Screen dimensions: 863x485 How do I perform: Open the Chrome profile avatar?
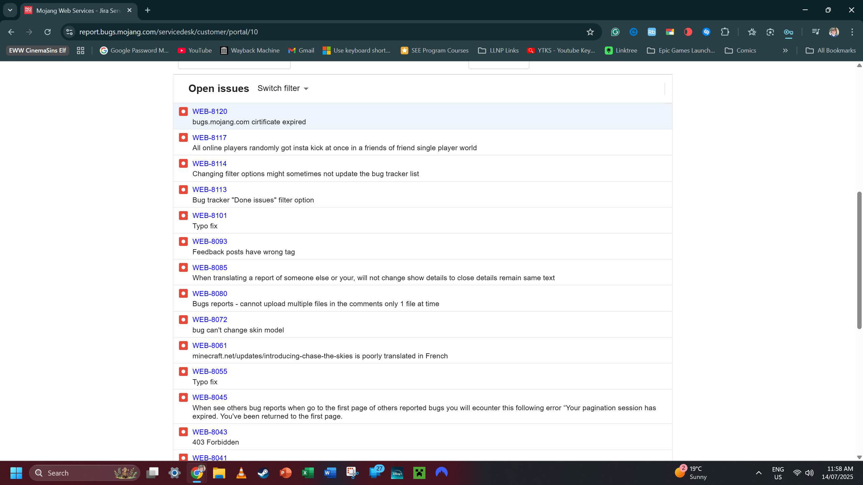[x=834, y=32]
